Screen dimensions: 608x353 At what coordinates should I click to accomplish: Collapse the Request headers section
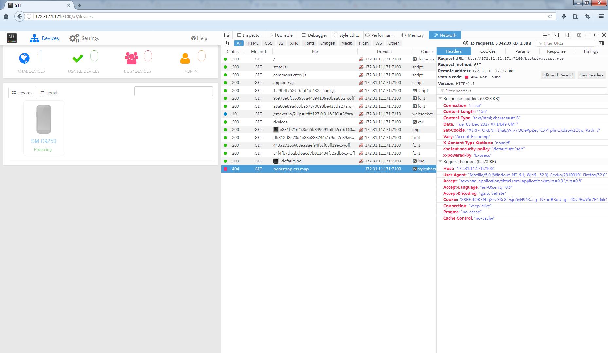pos(440,161)
